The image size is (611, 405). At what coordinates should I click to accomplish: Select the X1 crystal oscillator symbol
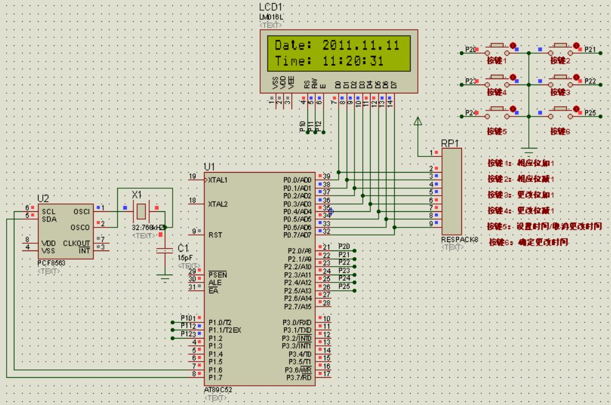point(141,211)
